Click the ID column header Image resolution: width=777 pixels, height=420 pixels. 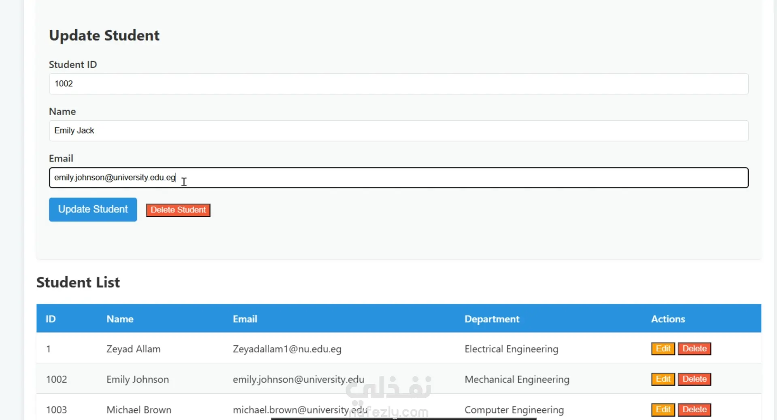pos(51,319)
